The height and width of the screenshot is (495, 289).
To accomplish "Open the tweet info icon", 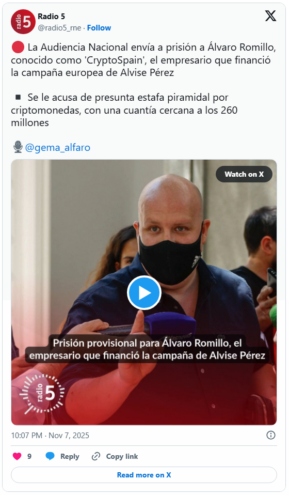I will [x=271, y=435].
